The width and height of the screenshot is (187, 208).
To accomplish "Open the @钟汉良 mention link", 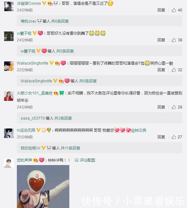I will (139, 130).
